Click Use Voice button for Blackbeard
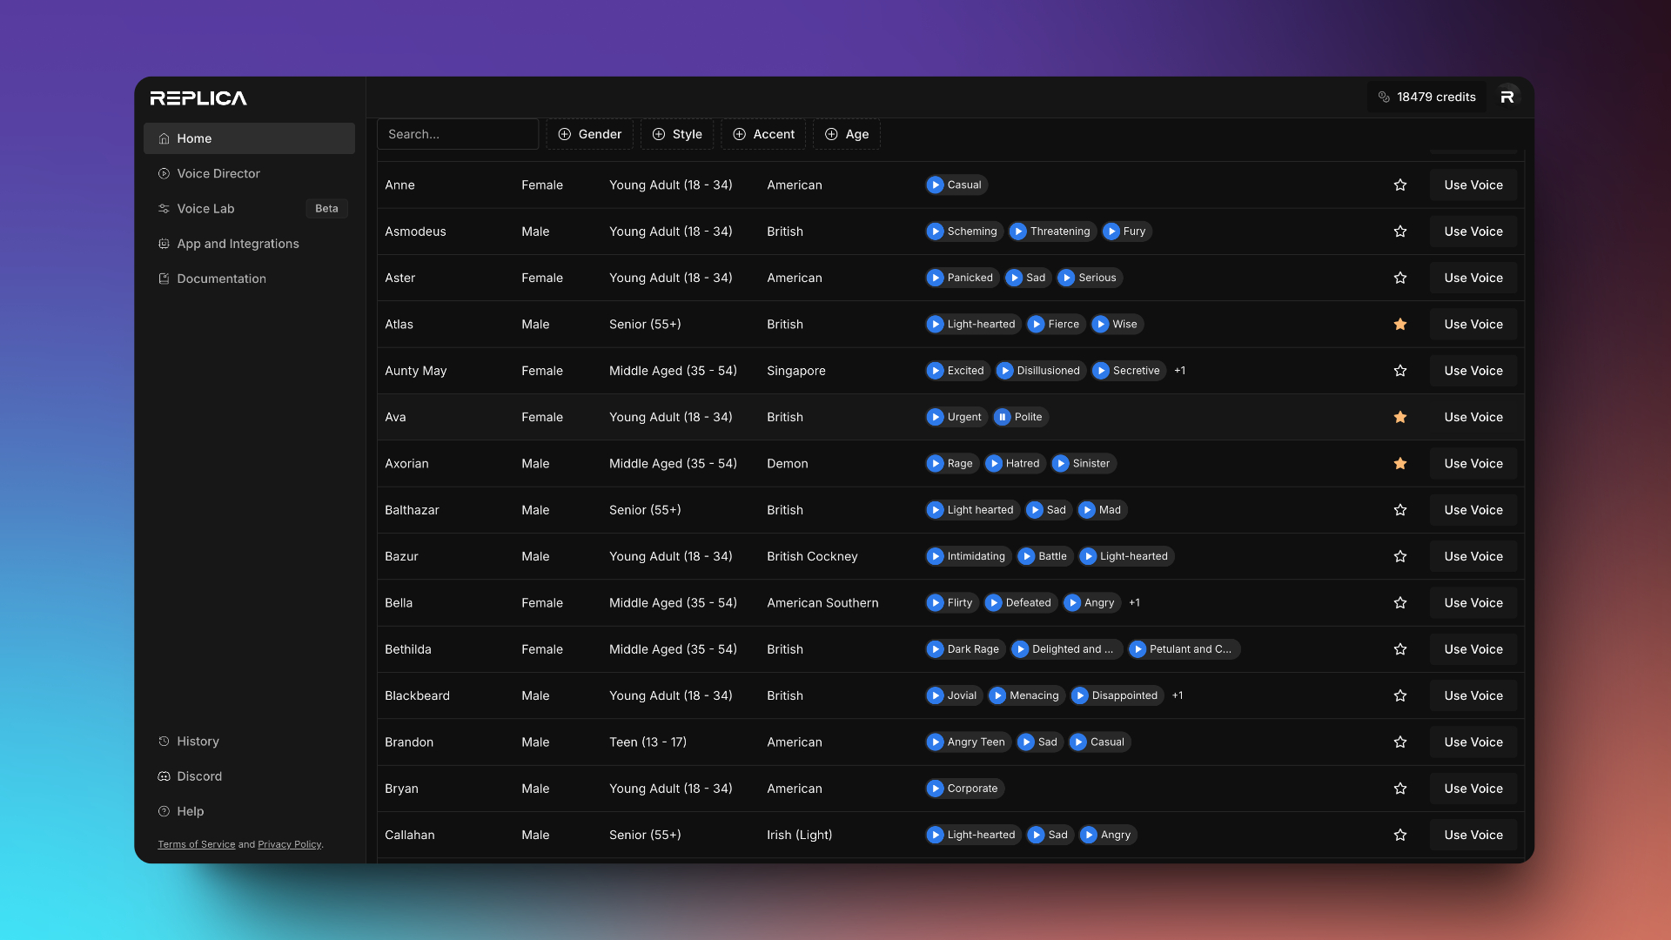The image size is (1671, 940). click(1473, 695)
